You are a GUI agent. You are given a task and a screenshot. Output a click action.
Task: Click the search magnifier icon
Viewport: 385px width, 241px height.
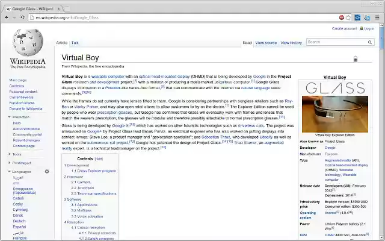coord(370,42)
